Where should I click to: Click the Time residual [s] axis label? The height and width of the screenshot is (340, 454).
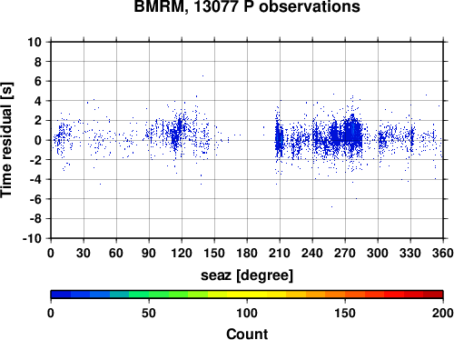[x=6, y=140]
